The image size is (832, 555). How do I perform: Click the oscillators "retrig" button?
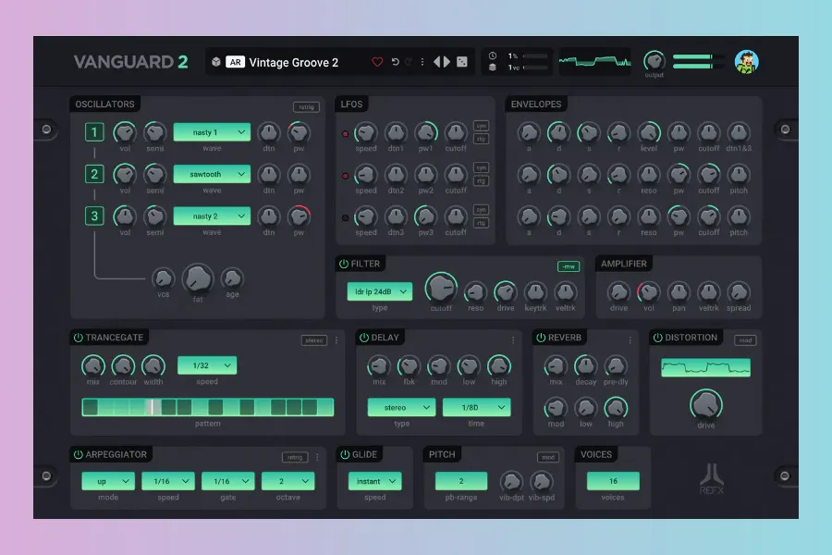tap(305, 106)
